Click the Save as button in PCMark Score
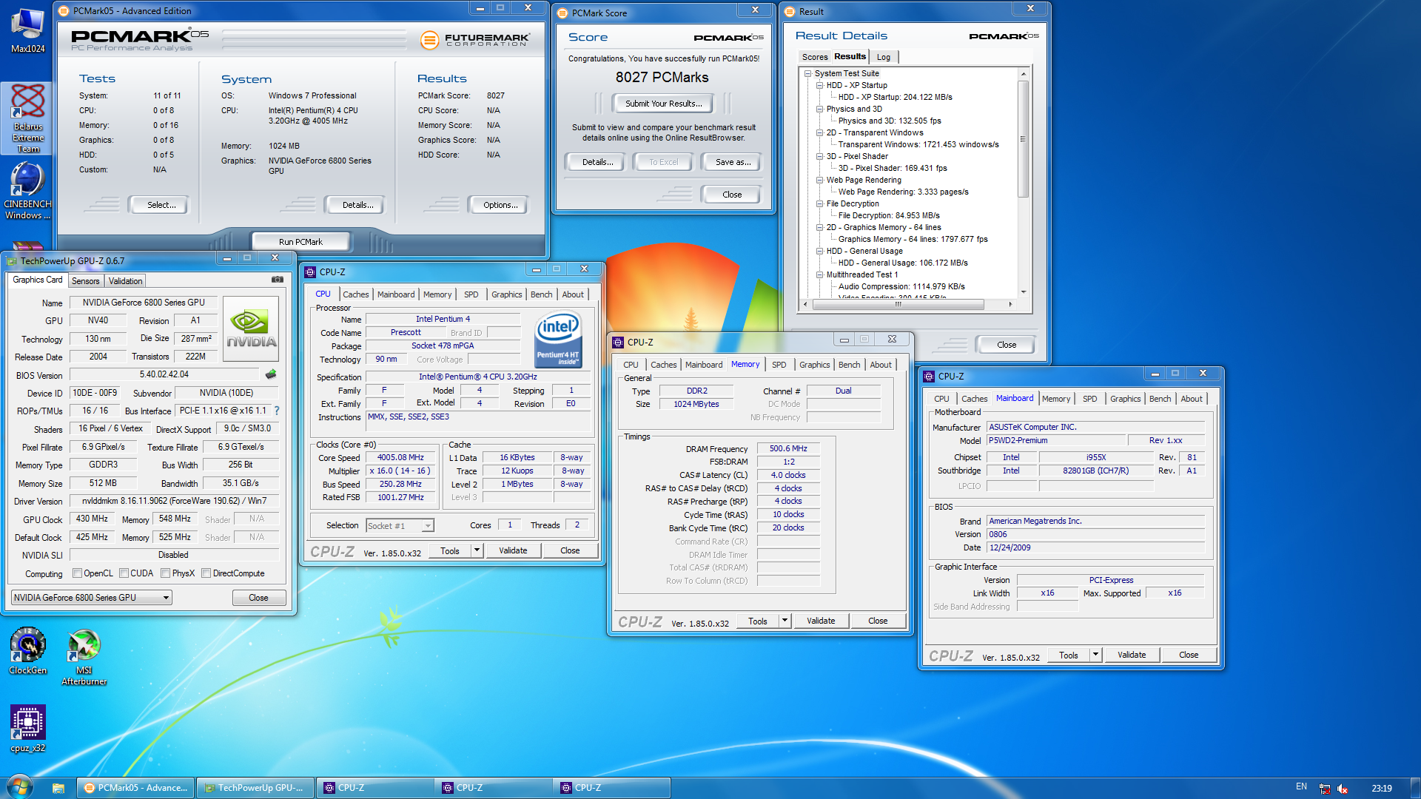 pos(733,162)
